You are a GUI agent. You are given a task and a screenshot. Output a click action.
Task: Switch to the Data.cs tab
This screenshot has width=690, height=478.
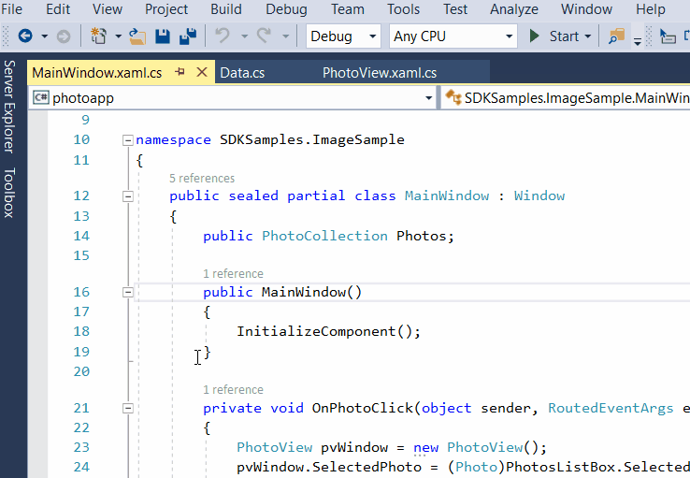coord(242,73)
